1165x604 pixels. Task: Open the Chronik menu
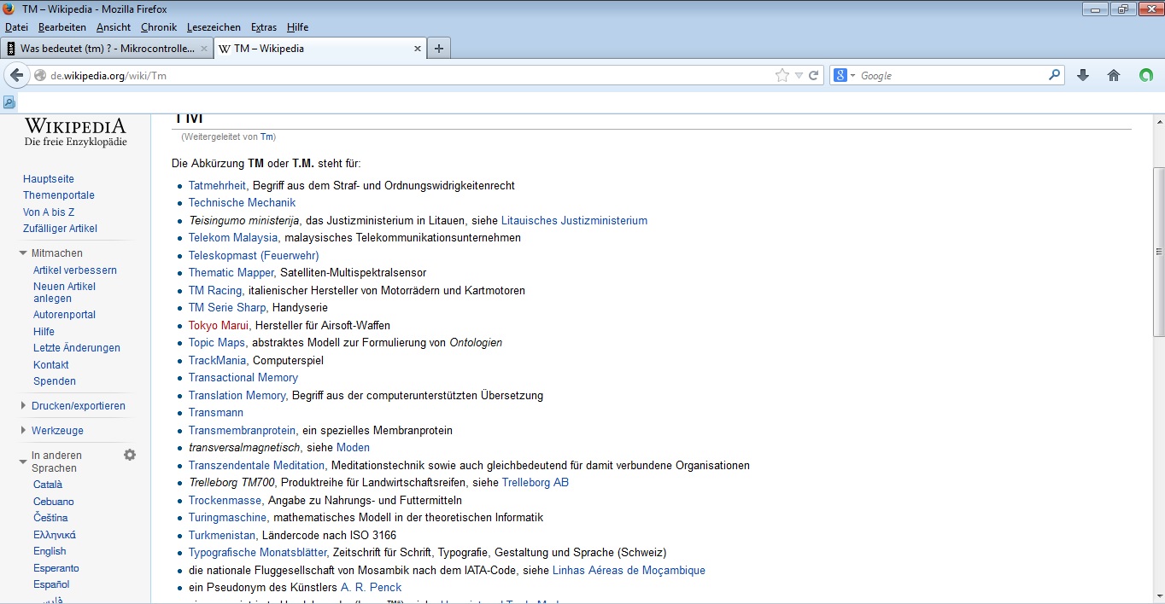tap(159, 27)
